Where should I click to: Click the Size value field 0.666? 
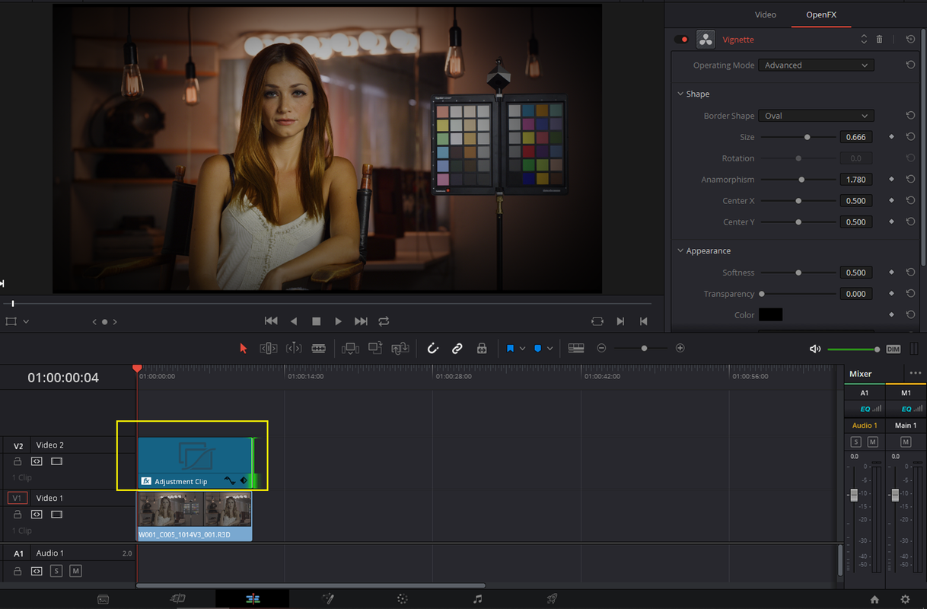(856, 137)
